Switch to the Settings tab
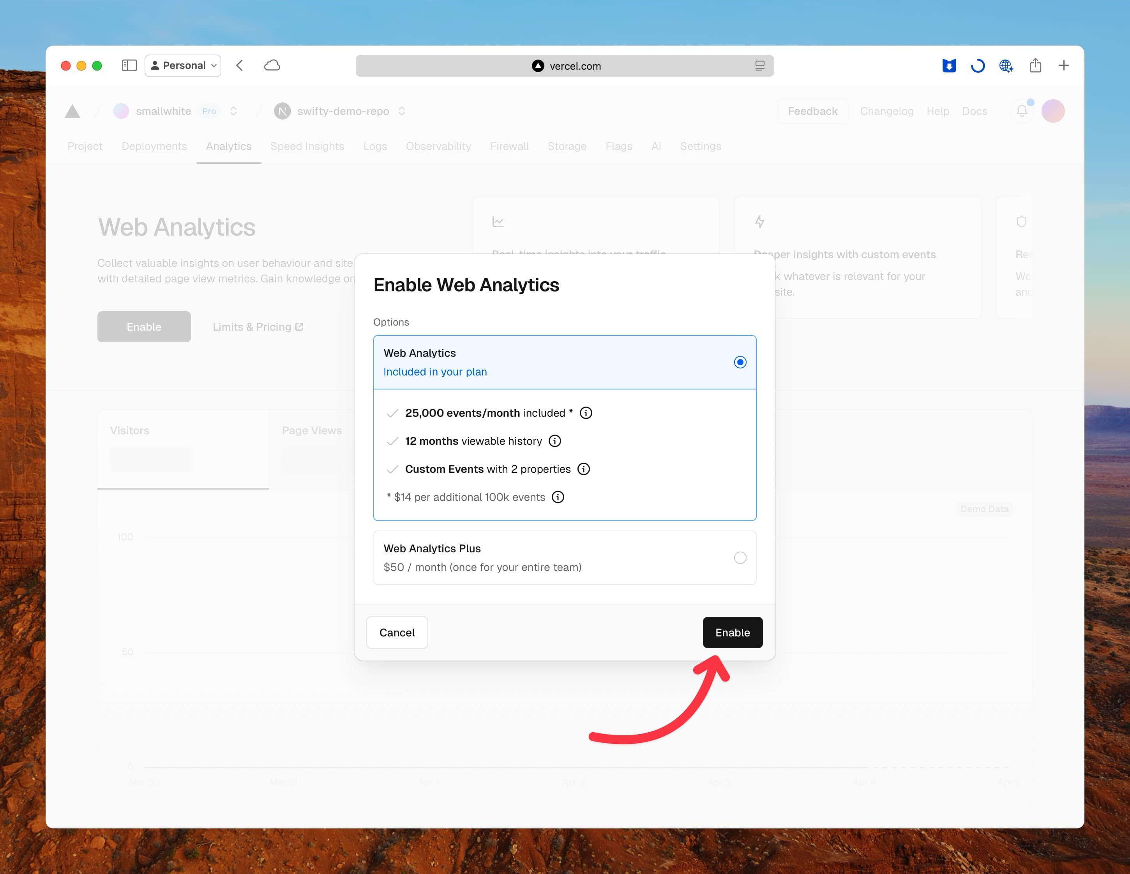This screenshot has height=874, width=1130. click(x=701, y=146)
